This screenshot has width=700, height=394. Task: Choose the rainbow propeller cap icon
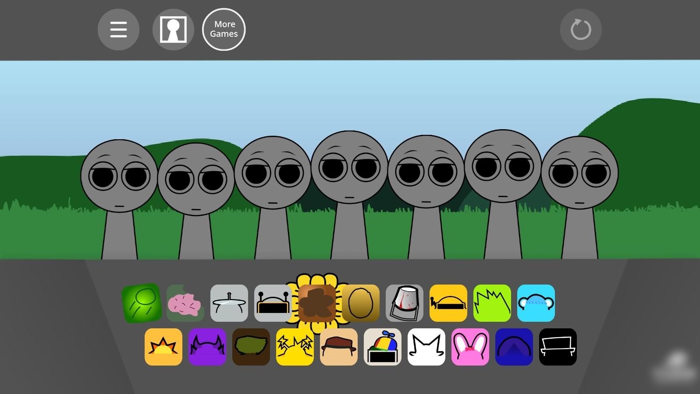point(383,347)
